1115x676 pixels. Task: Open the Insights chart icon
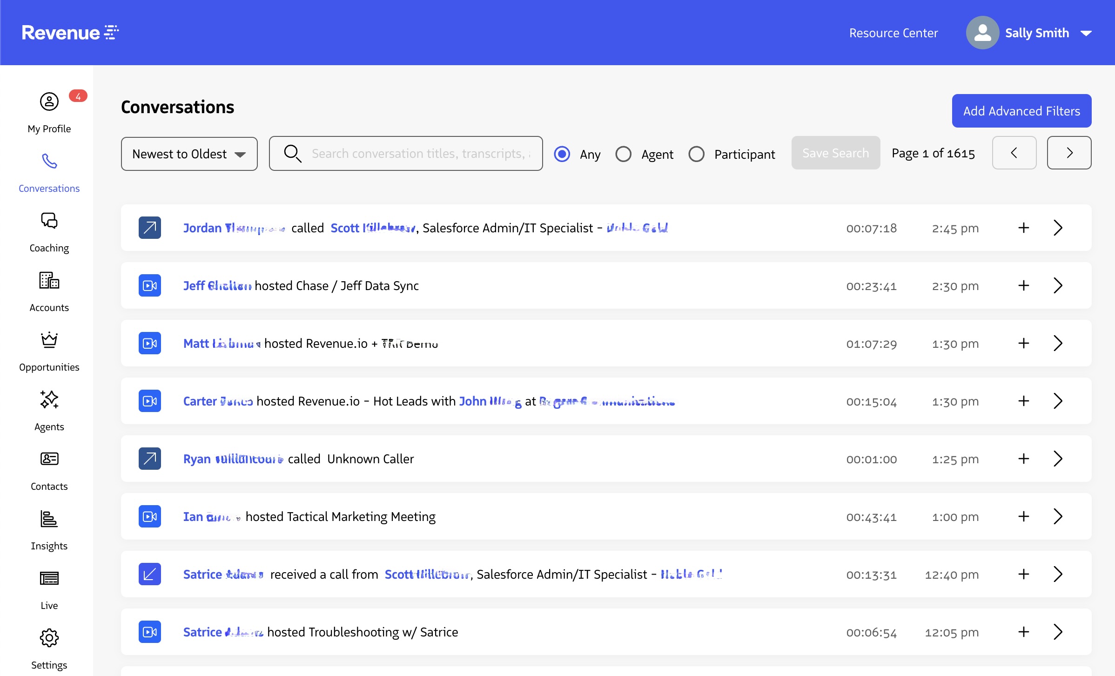49,519
